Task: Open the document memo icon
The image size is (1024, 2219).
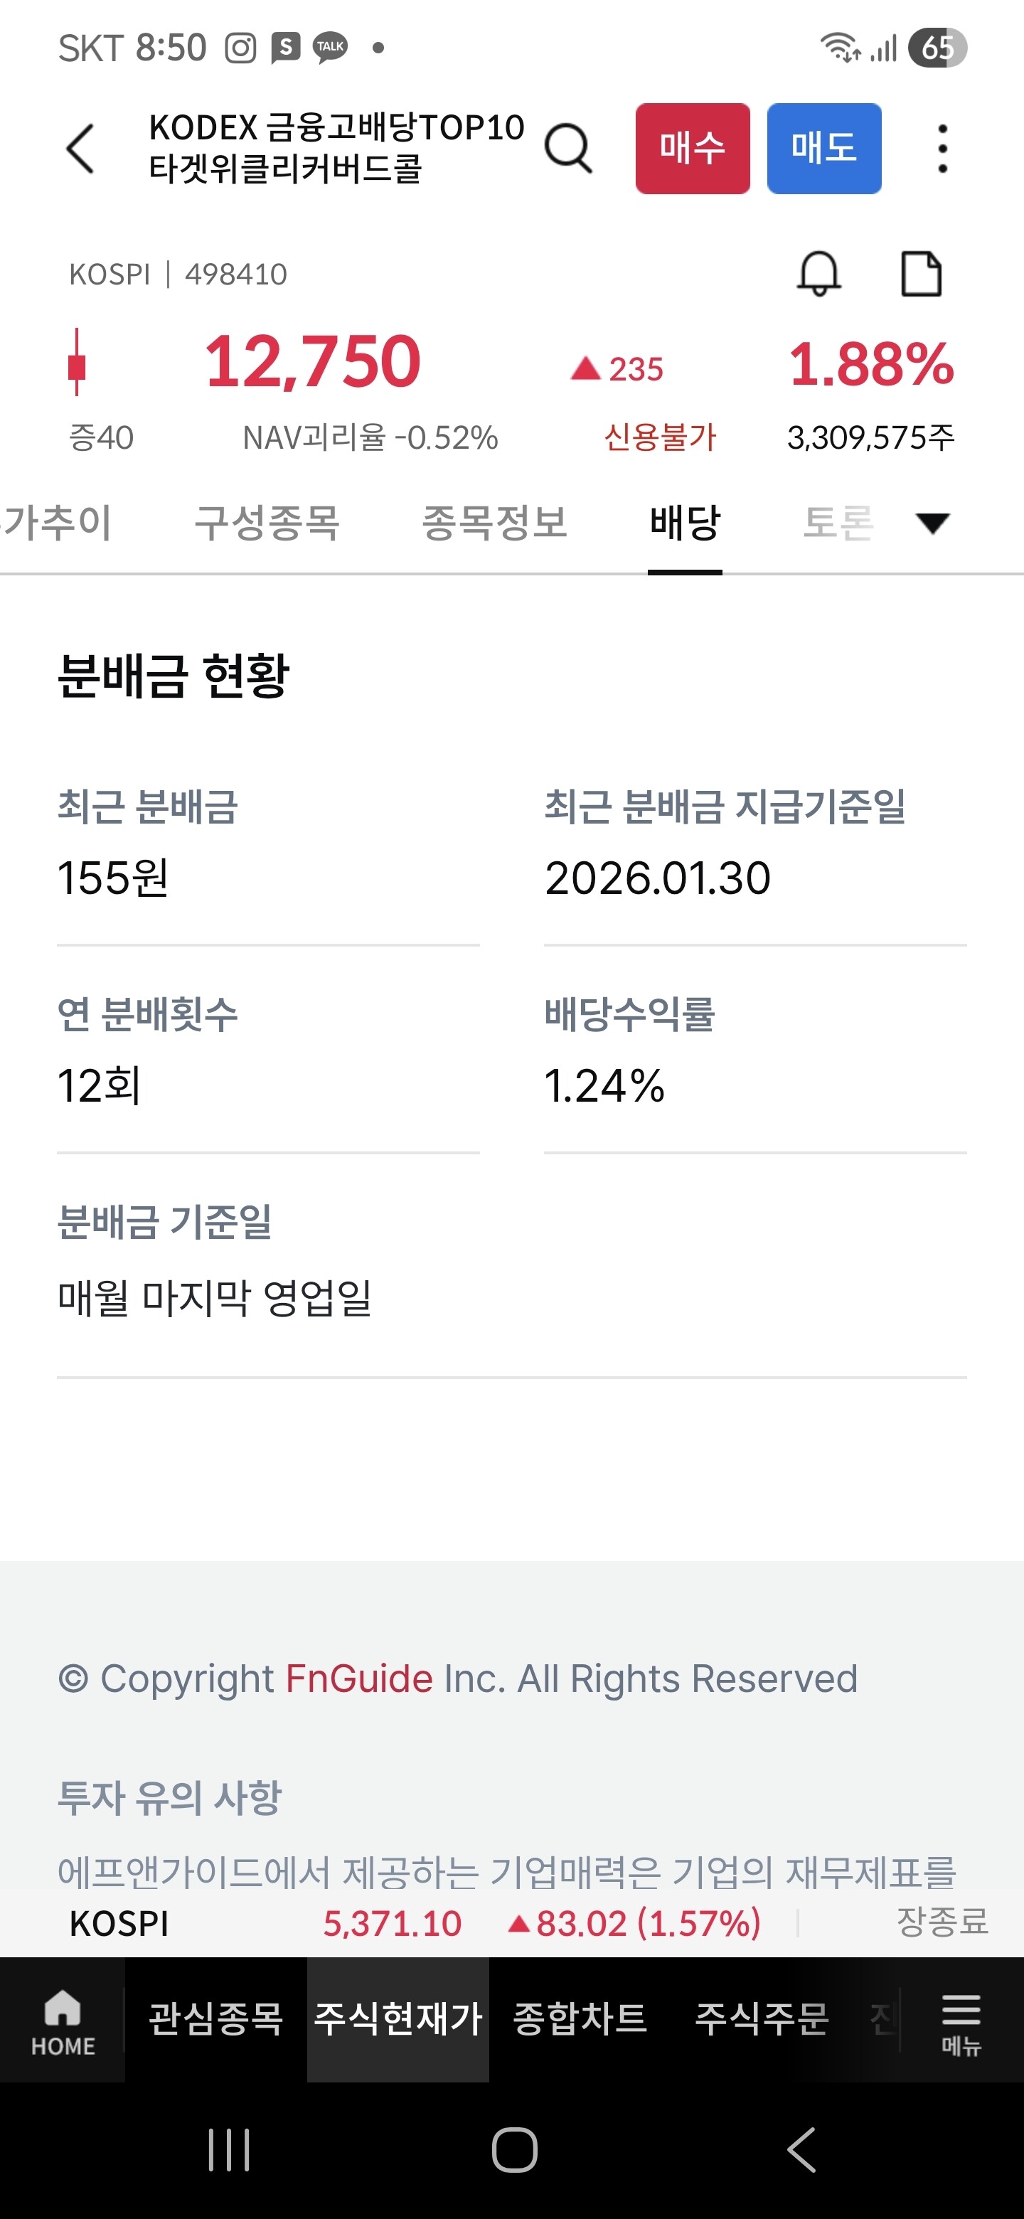Action: (921, 274)
